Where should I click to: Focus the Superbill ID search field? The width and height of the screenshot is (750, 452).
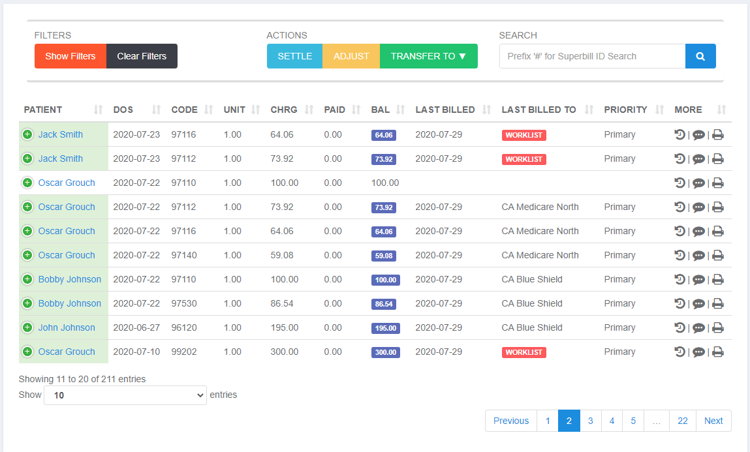[x=592, y=56]
